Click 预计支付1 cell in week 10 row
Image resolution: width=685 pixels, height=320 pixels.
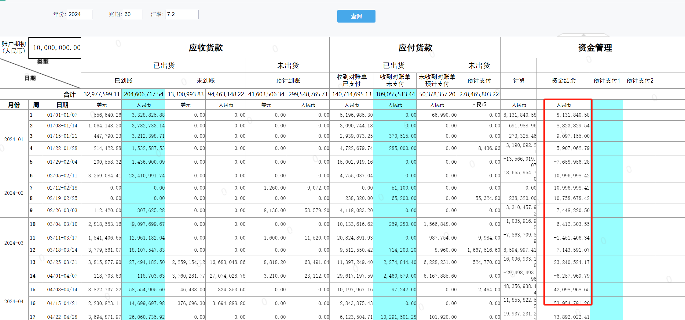pos(606,224)
